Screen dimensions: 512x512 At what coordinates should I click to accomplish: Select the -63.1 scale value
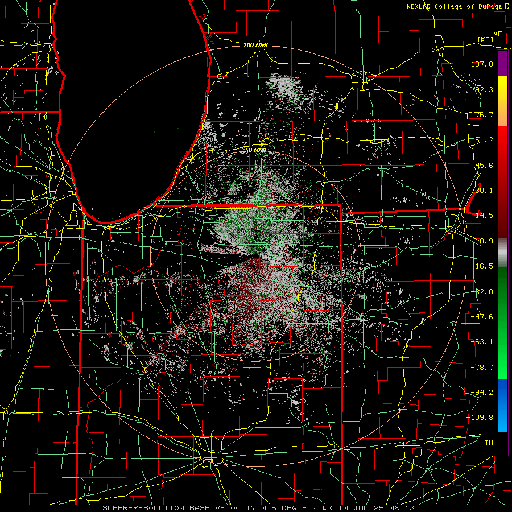coord(482,342)
